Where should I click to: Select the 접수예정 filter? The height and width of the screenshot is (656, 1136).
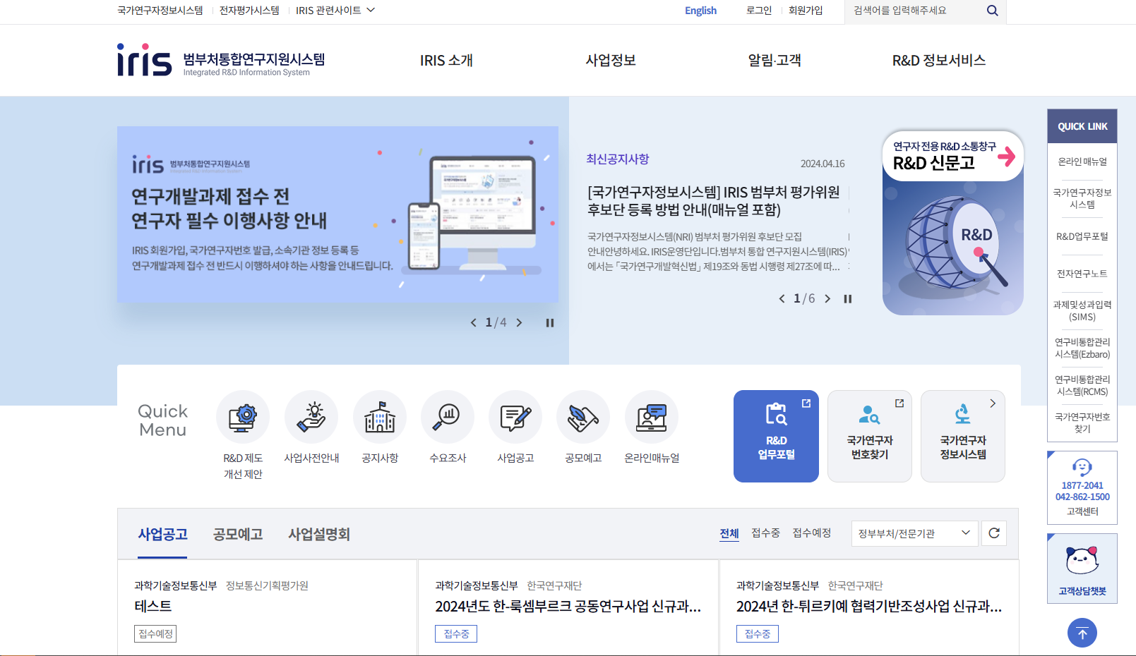812,533
